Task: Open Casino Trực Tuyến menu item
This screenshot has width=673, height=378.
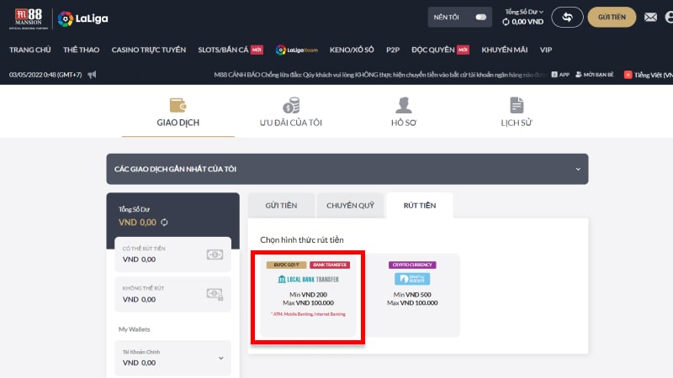Action: [149, 50]
